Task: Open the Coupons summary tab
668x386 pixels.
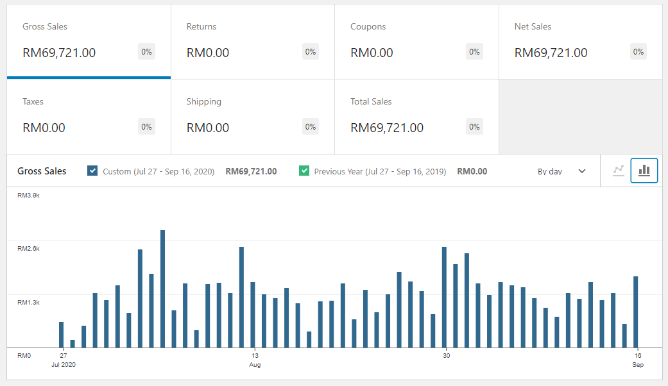Action: coord(416,42)
